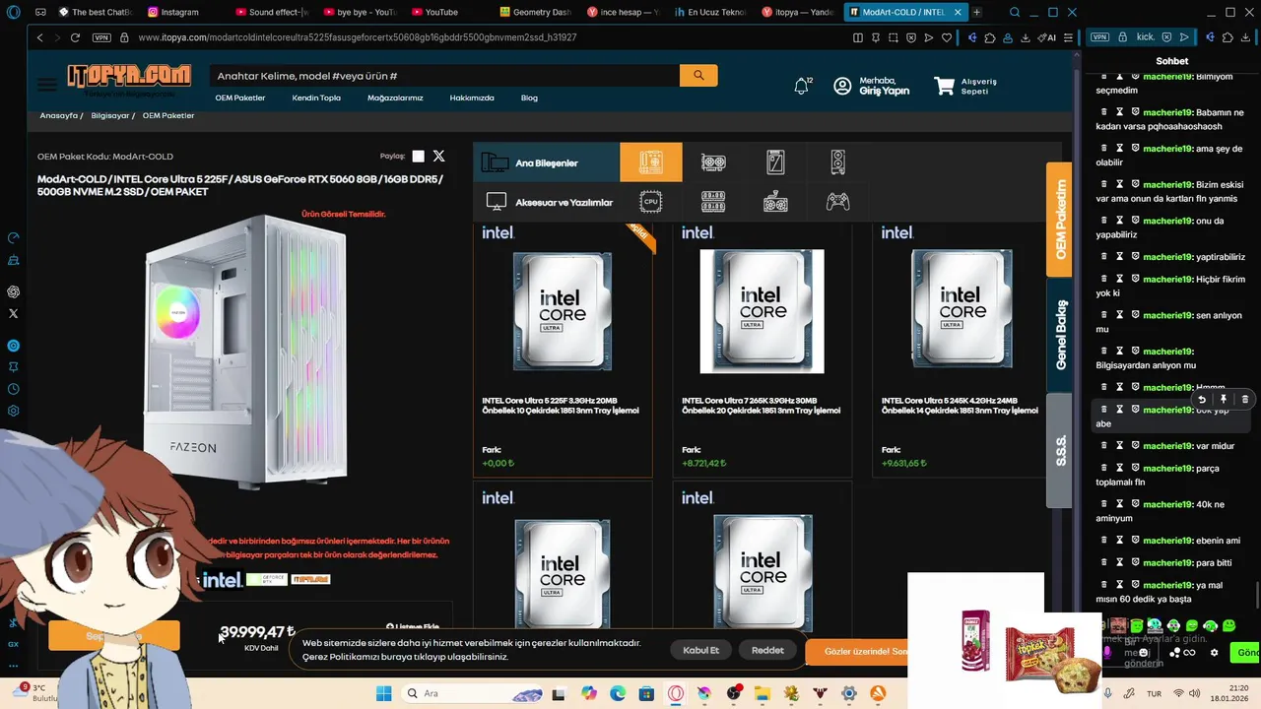Open the browser downloads icon in main window
Screen dimensions: 1261x709
click(x=1026, y=37)
